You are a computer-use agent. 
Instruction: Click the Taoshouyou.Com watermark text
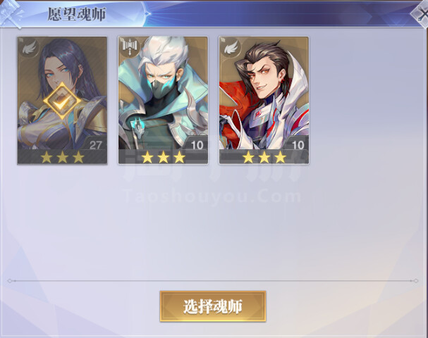click(x=213, y=196)
